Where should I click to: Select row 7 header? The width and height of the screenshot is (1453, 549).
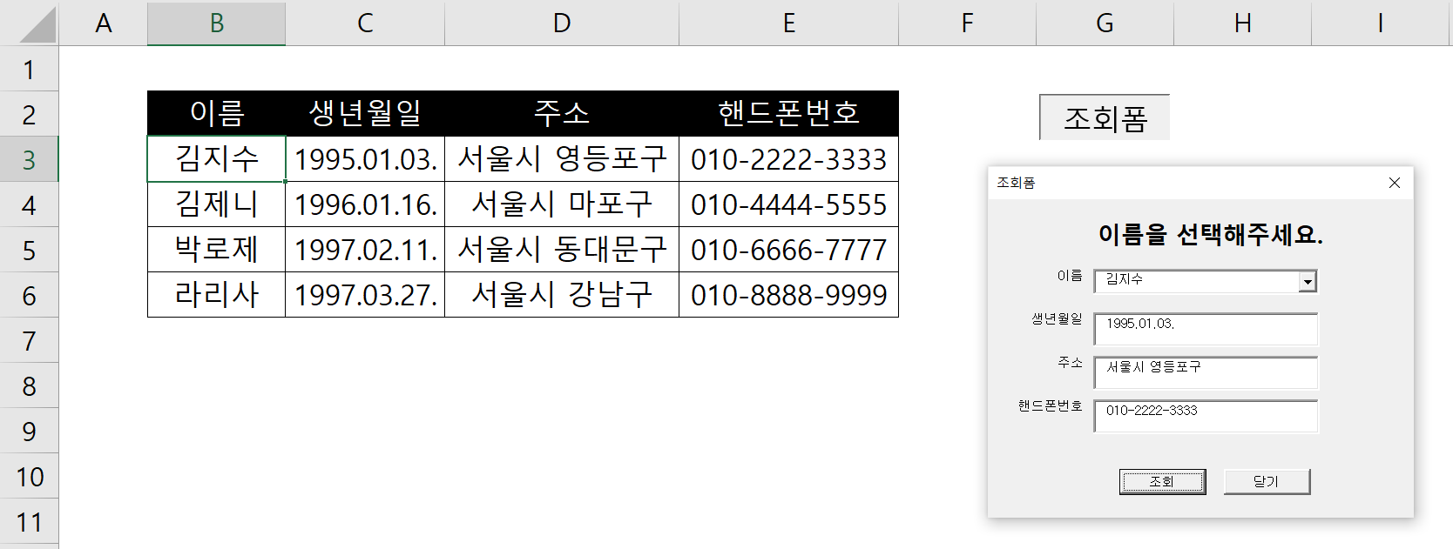[x=29, y=340]
